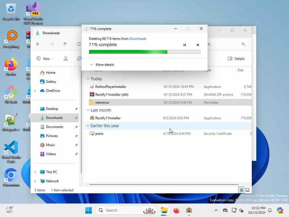
Task: Cancel the delete operation with X button
Action: coord(198,45)
